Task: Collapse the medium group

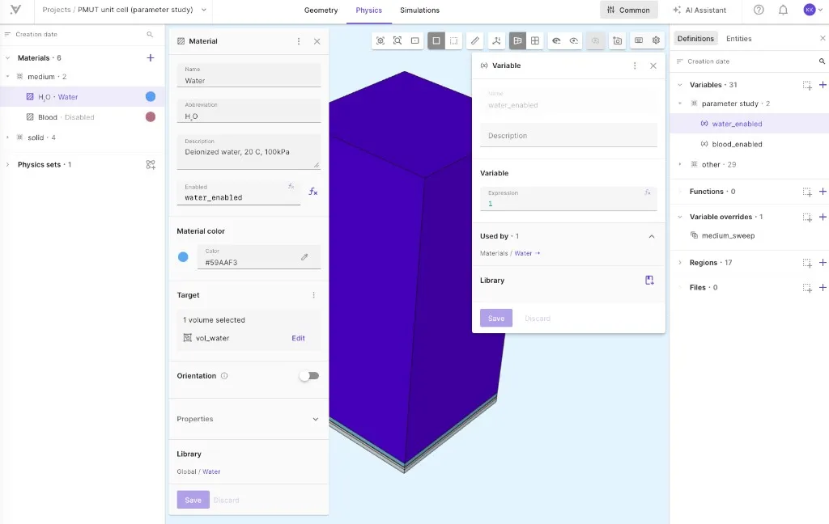Action: pos(7,77)
